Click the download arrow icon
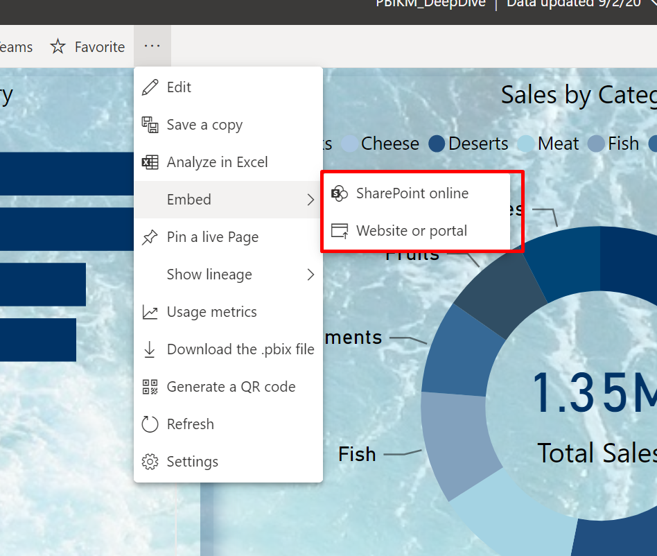Image resolution: width=657 pixels, height=556 pixels. [x=150, y=349]
